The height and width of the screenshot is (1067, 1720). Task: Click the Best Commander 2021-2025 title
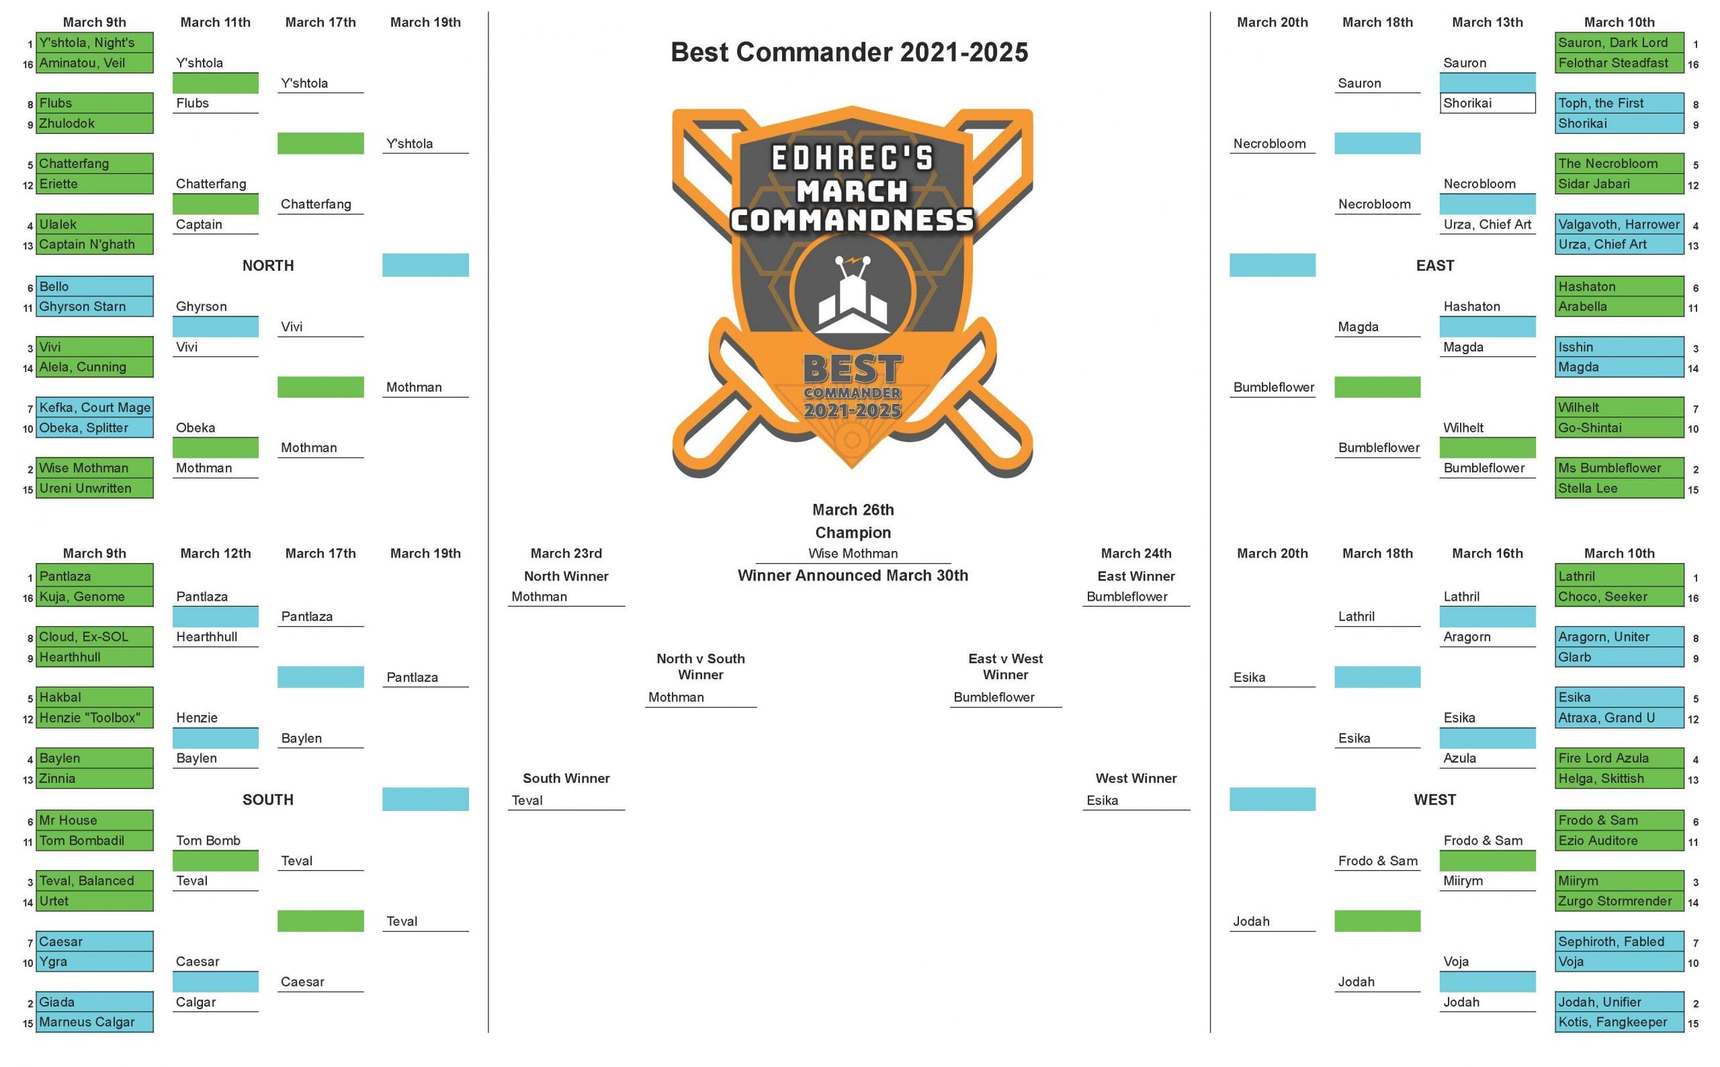[x=849, y=52]
